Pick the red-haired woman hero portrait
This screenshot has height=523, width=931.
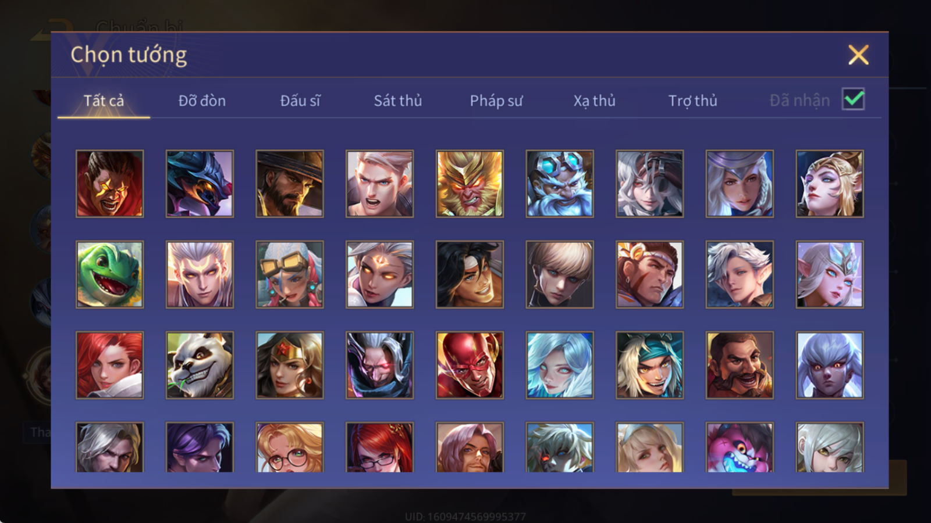[109, 365]
